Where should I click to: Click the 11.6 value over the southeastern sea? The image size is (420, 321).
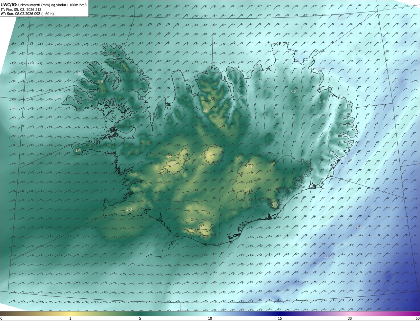(358, 227)
